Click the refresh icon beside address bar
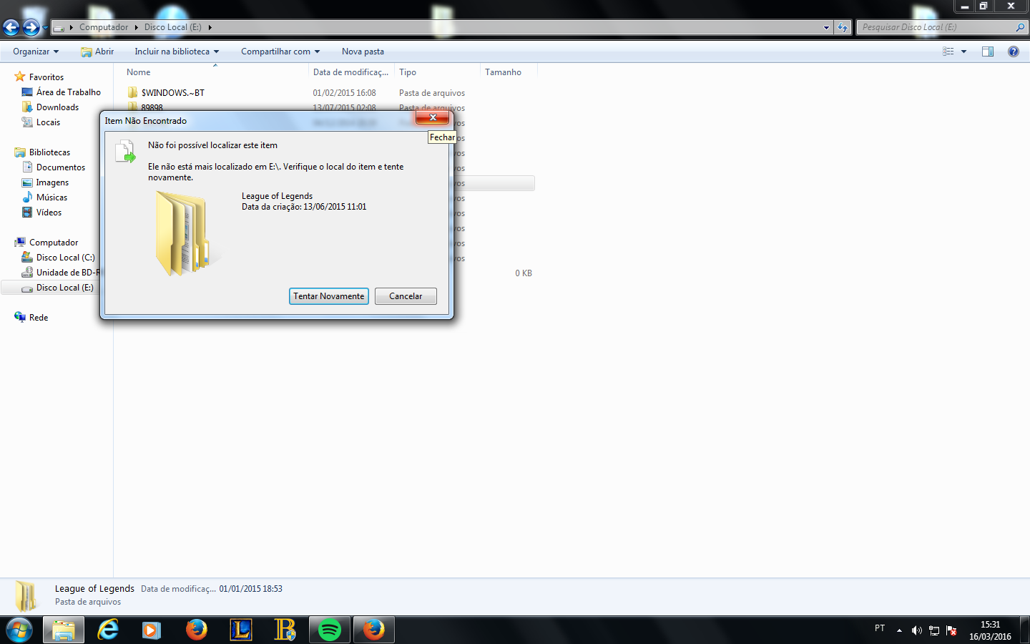 [x=843, y=27]
